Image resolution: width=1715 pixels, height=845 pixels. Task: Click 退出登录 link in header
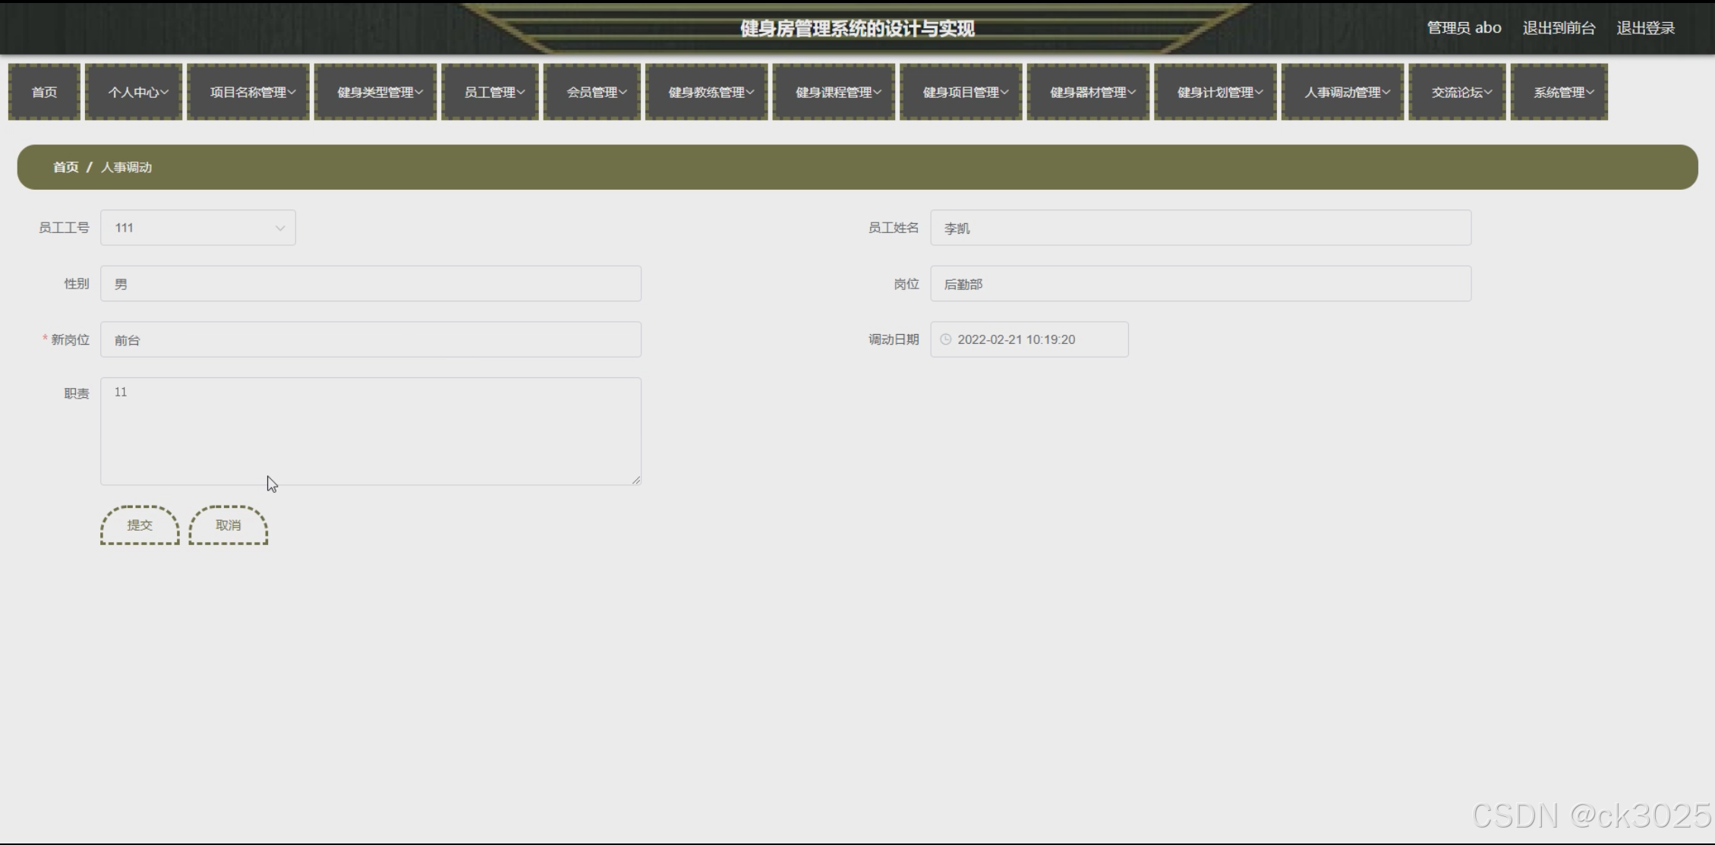pyautogui.click(x=1645, y=28)
